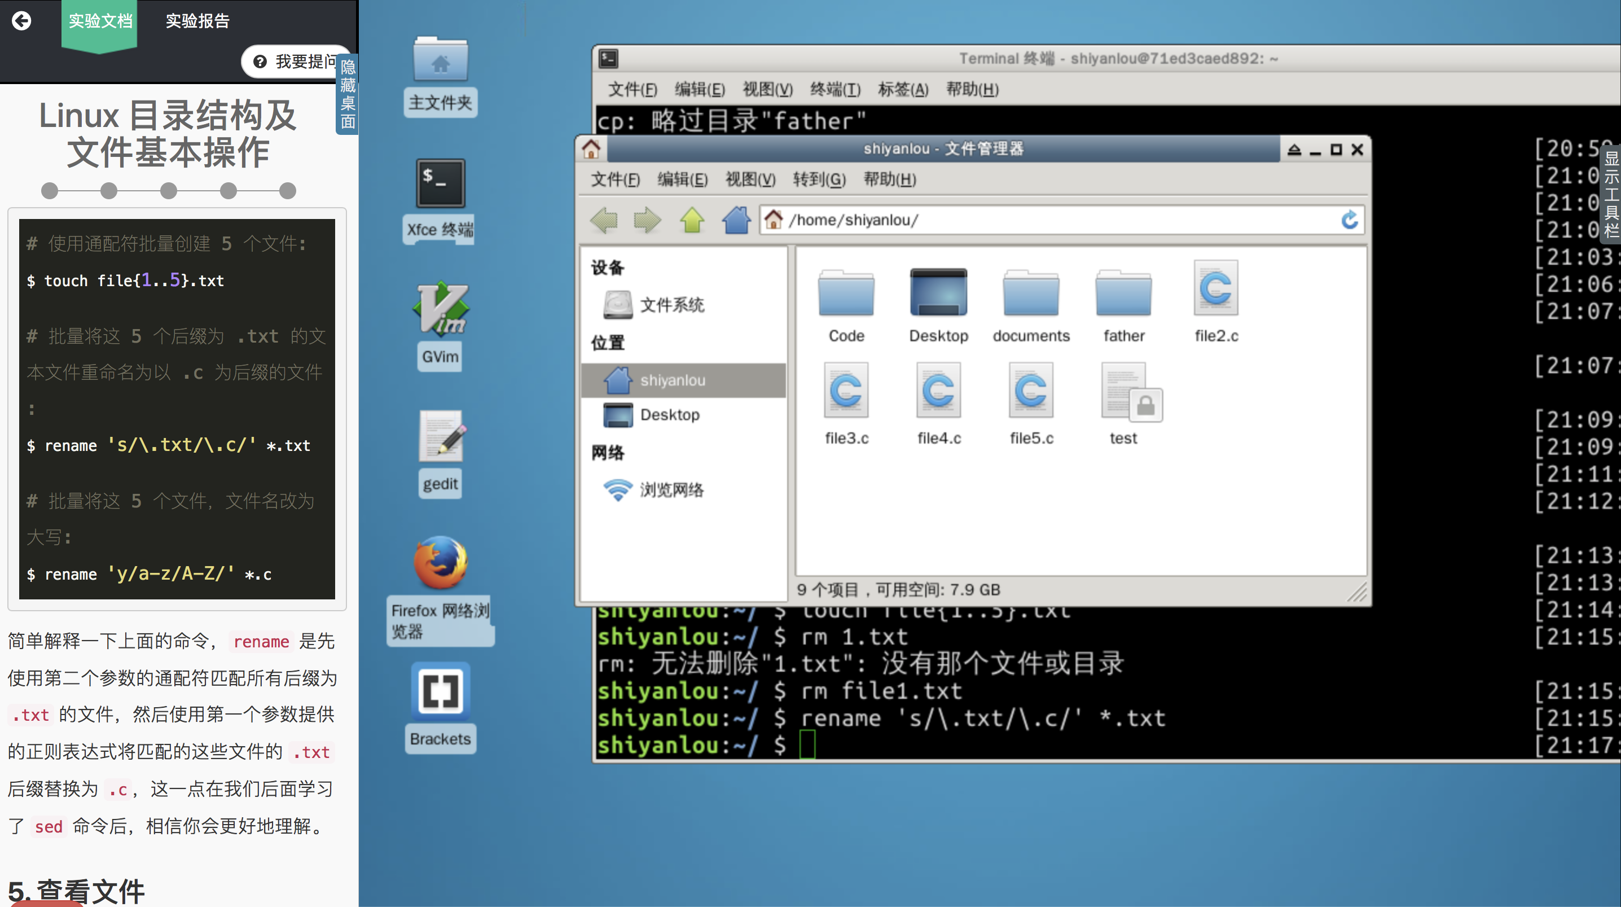Click the forward arrow in file manager toolbar
The height and width of the screenshot is (907, 1621).
pyautogui.click(x=648, y=220)
